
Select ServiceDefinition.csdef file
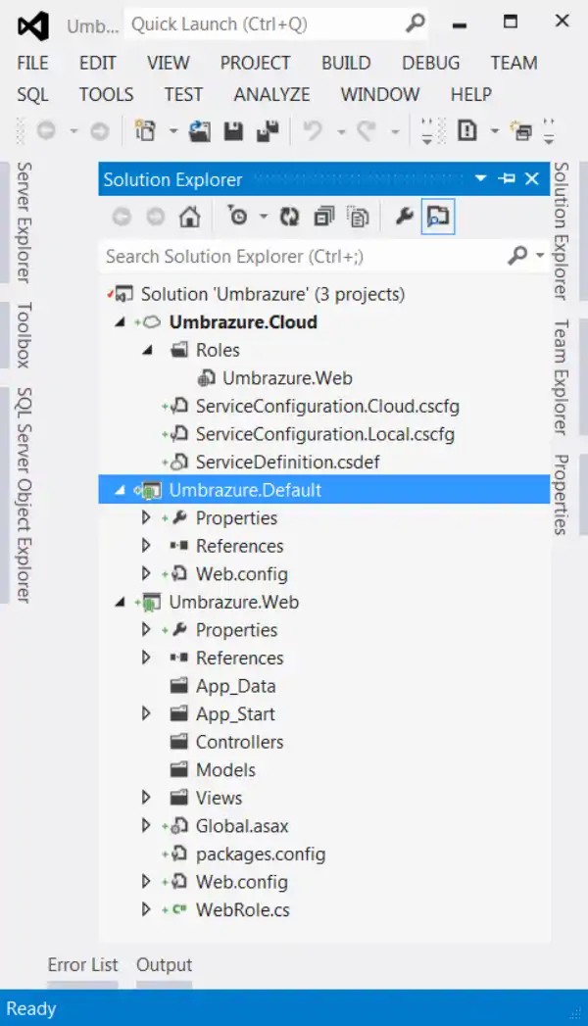click(x=288, y=462)
